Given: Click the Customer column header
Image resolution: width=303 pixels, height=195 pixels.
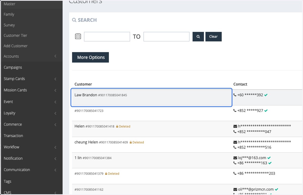Looking at the screenshot, I should pyautogui.click(x=83, y=84).
